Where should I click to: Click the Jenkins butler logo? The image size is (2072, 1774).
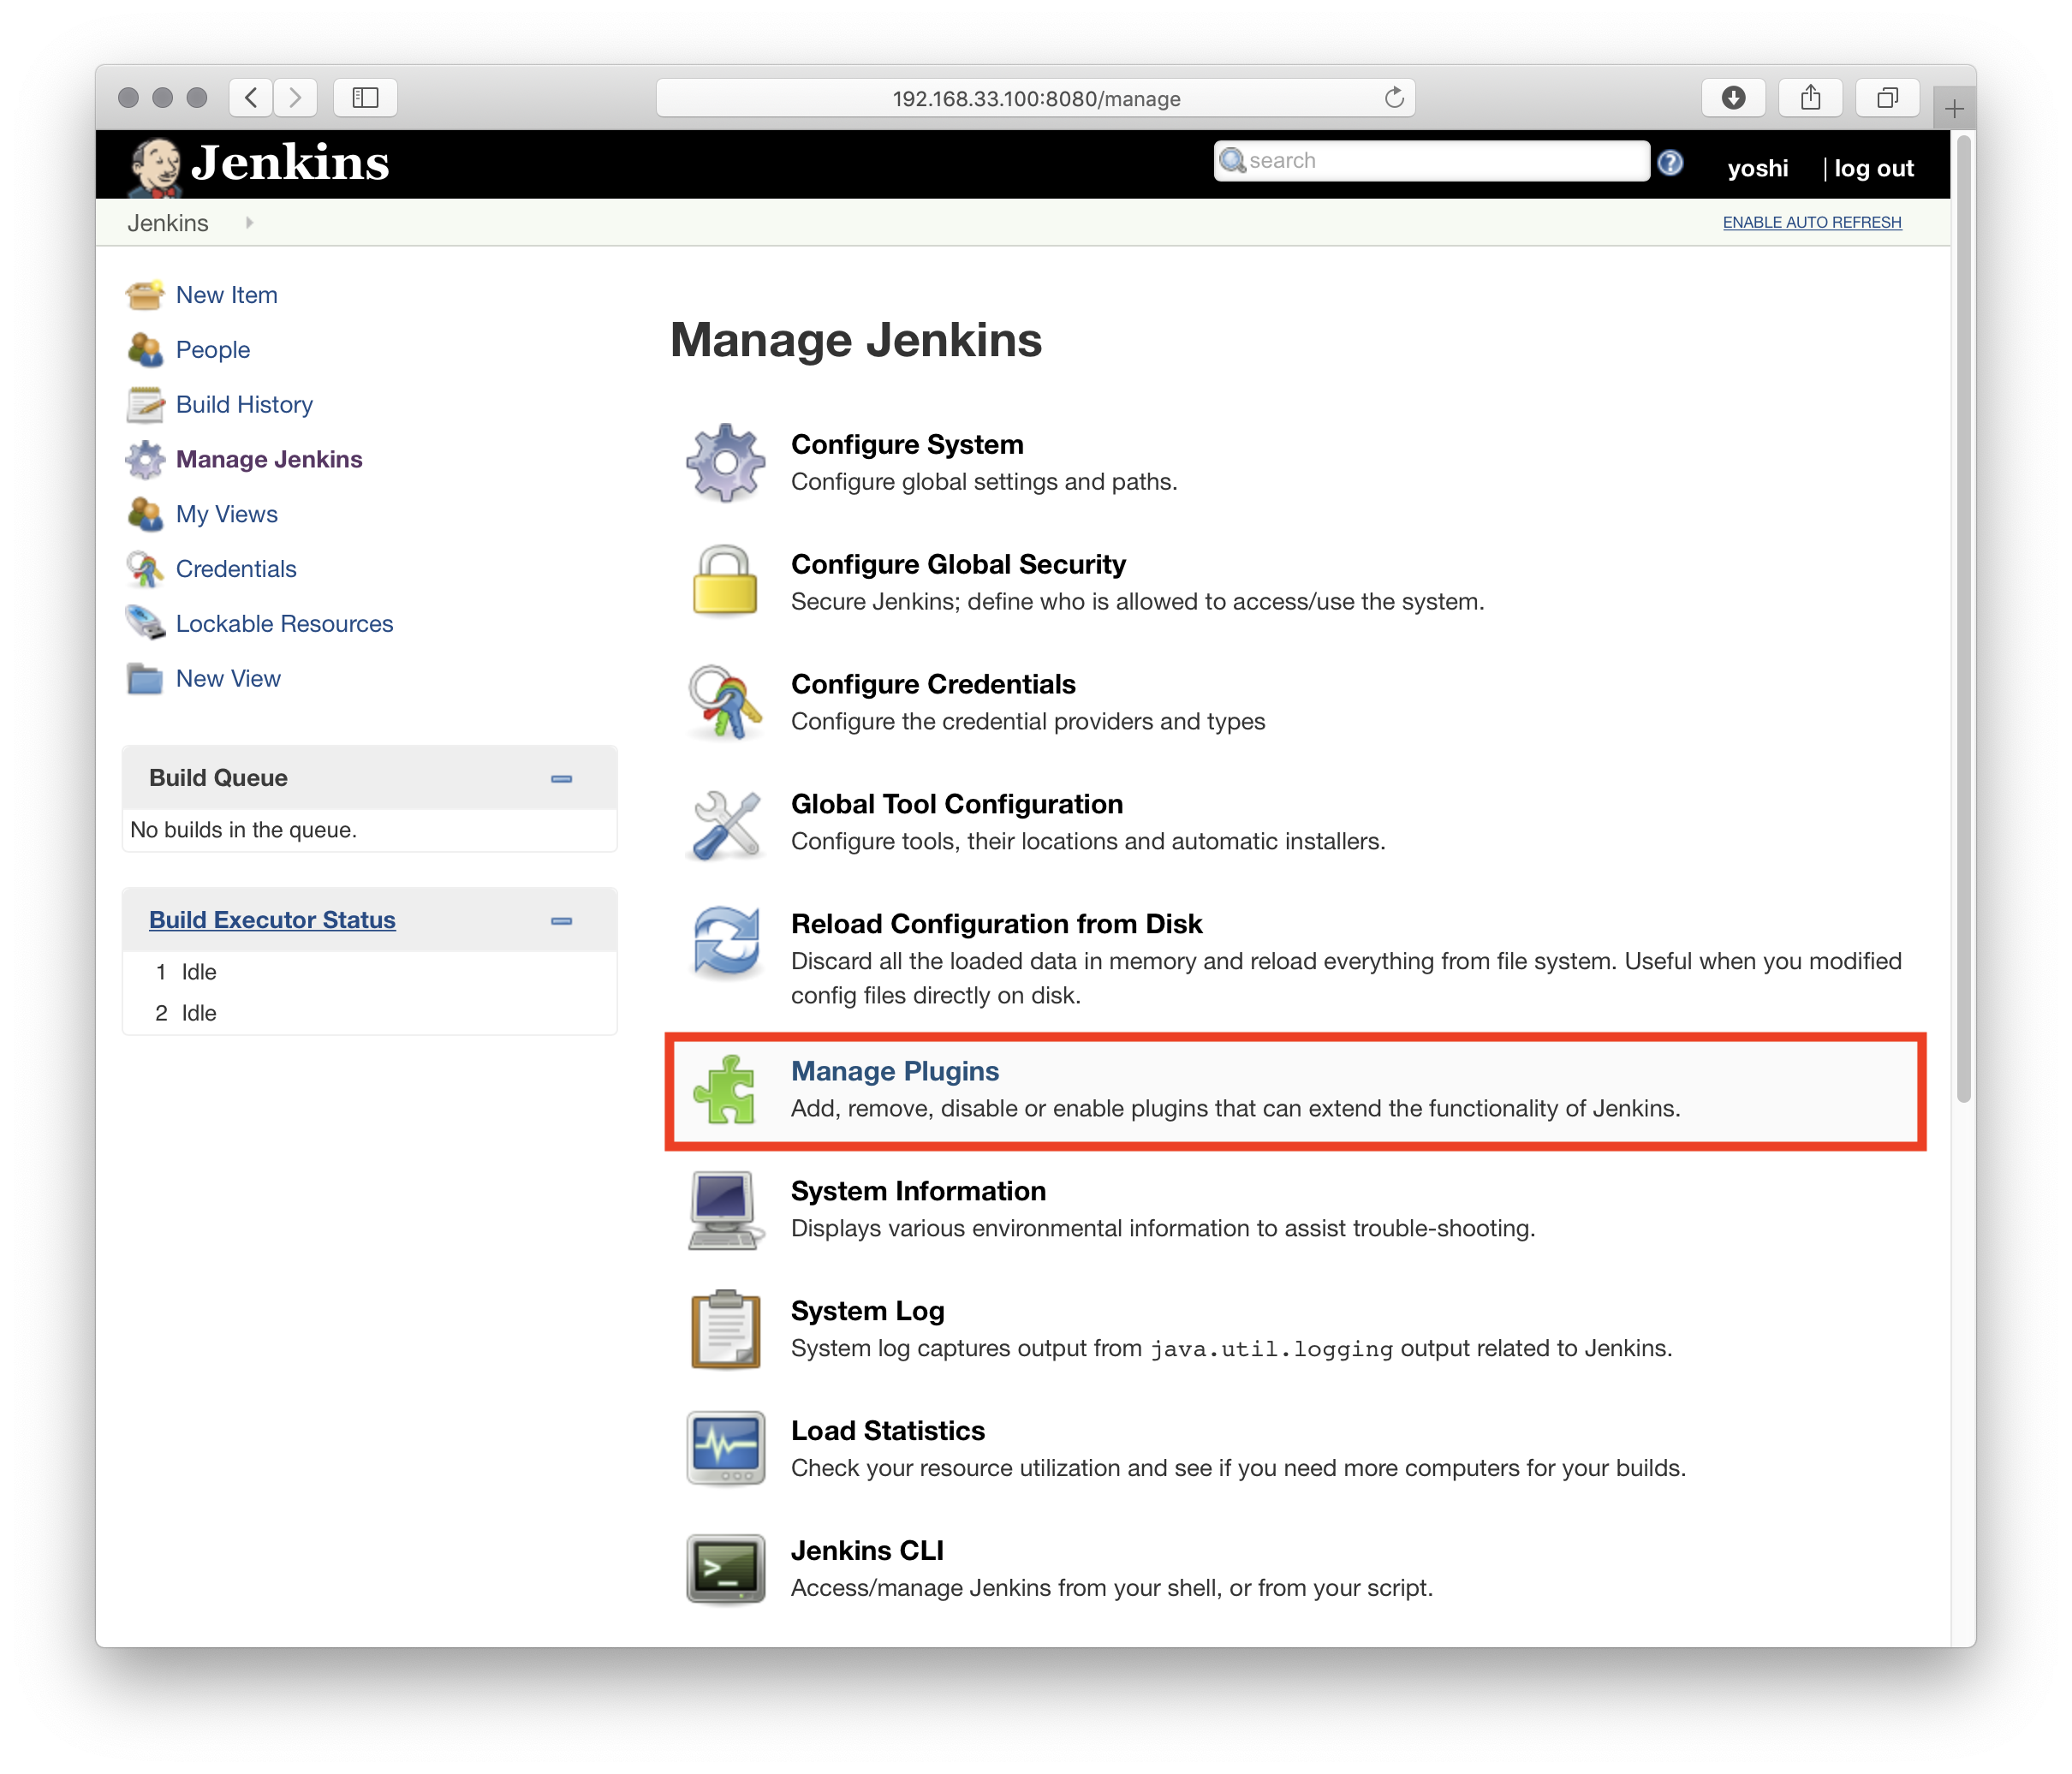tap(154, 166)
